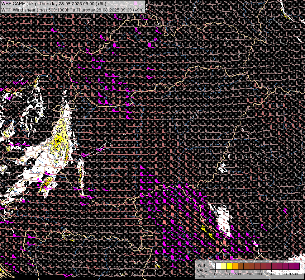Click the pale yellow 200-300 J/kg legend swatch
The height and width of the screenshot is (280, 305).
click(224, 266)
